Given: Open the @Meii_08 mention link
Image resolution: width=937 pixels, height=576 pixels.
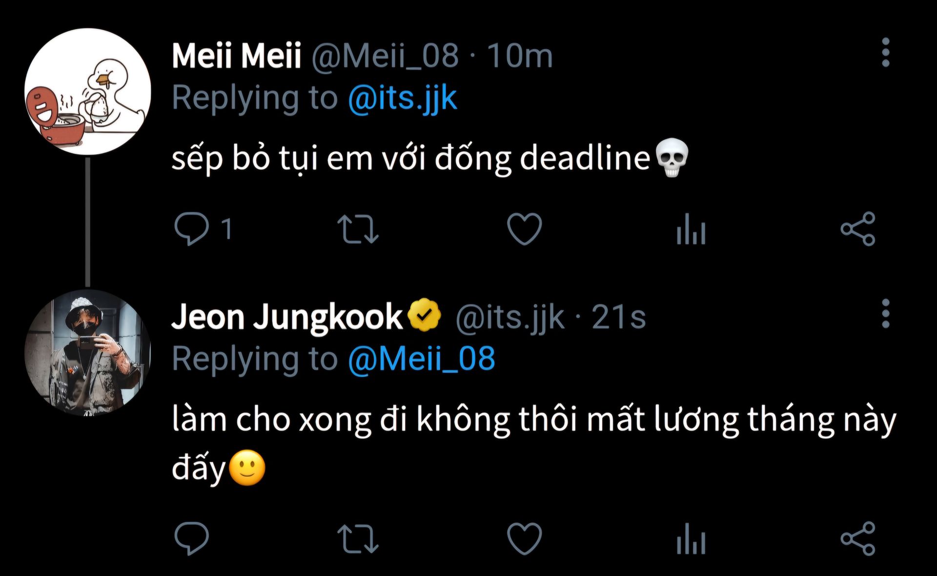Looking at the screenshot, I should (421, 359).
